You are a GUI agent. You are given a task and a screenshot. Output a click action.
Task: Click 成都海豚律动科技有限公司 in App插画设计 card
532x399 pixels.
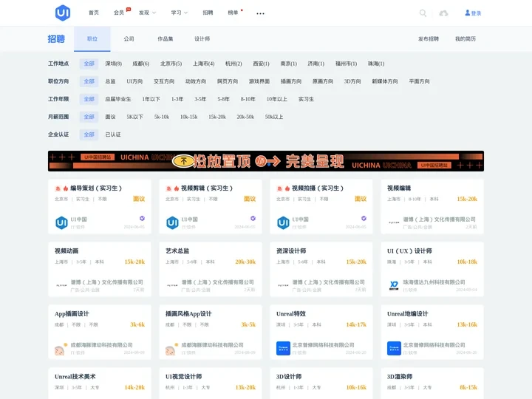[101, 345]
